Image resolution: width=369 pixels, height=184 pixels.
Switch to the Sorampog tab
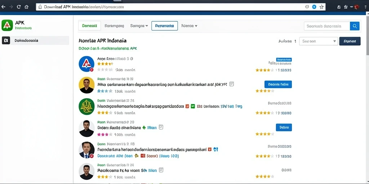pos(114,26)
